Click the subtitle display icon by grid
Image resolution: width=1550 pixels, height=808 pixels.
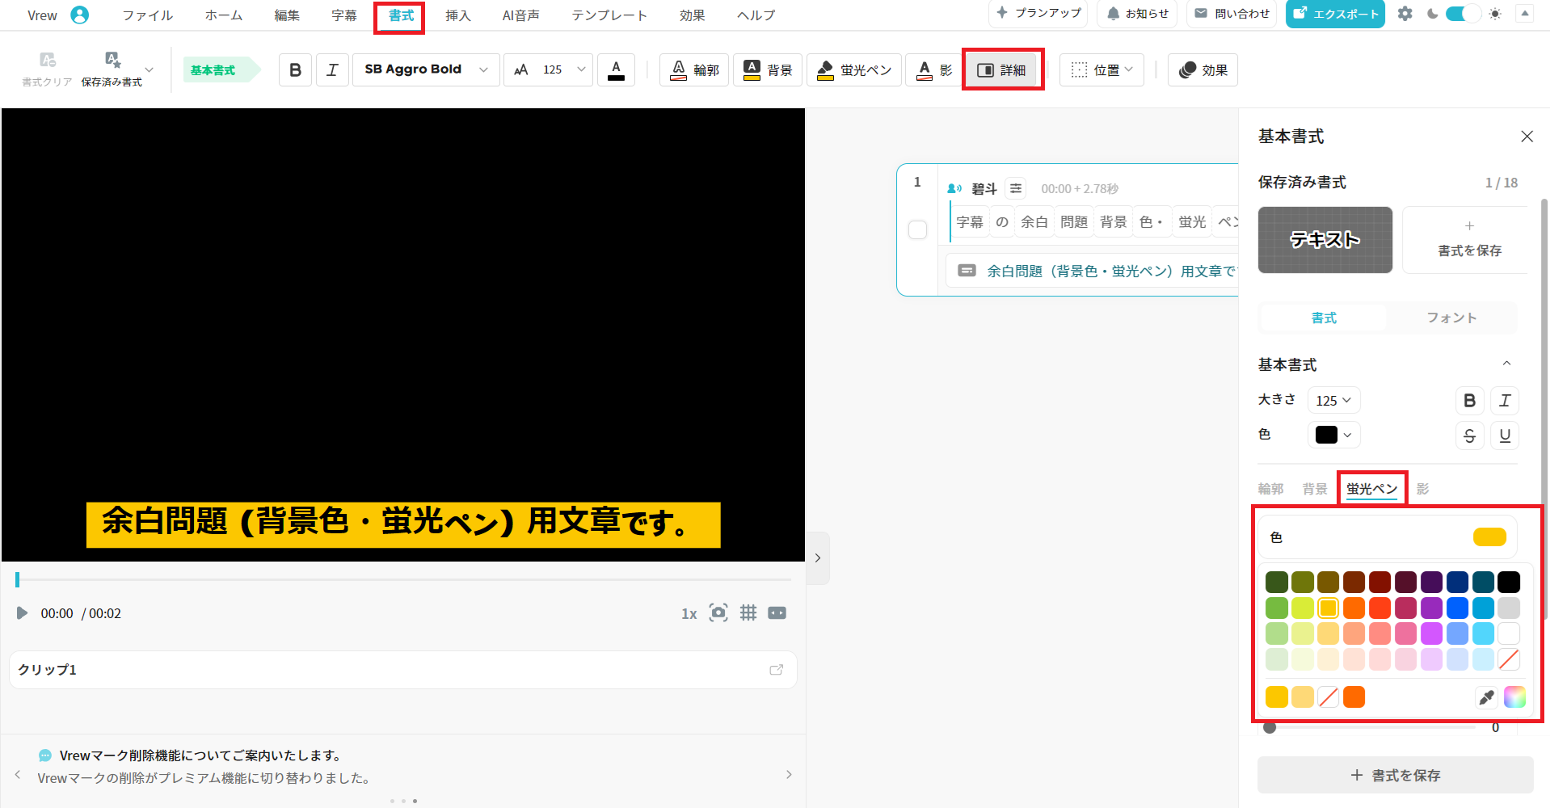(777, 612)
